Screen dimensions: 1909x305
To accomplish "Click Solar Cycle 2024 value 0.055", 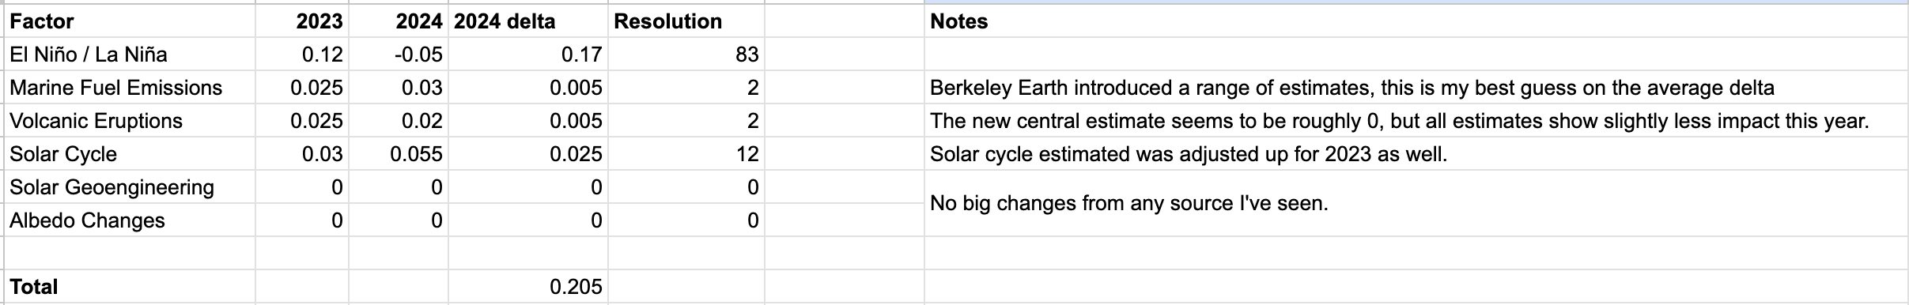I will coord(399,154).
